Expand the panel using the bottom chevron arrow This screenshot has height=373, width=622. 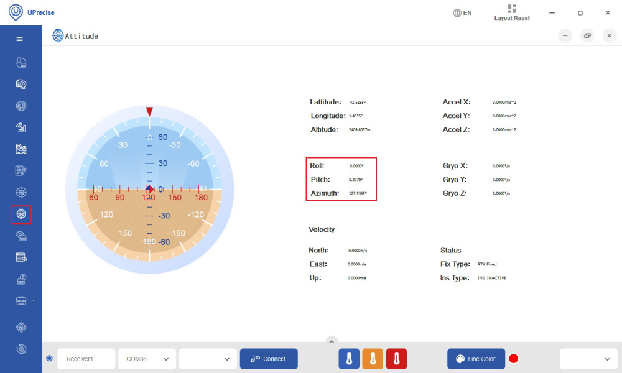point(332,341)
